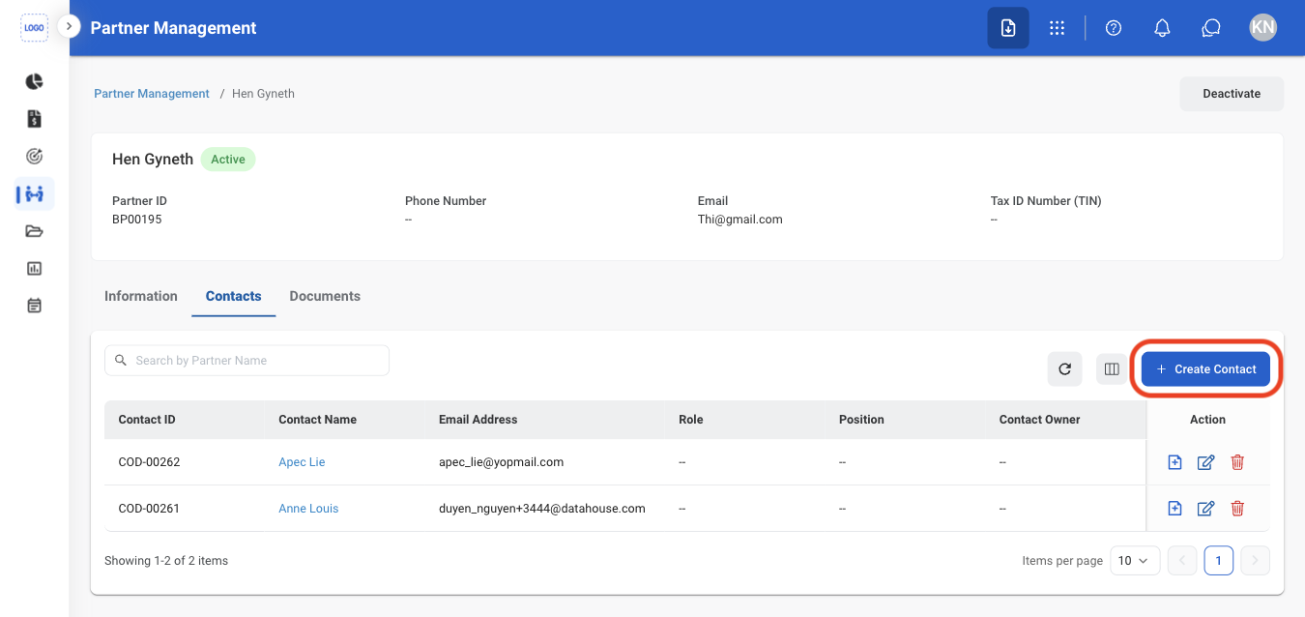Screen dimensions: 1305x617
Task: Click the Hen Gyneth partner name heading
Action: click(x=153, y=160)
